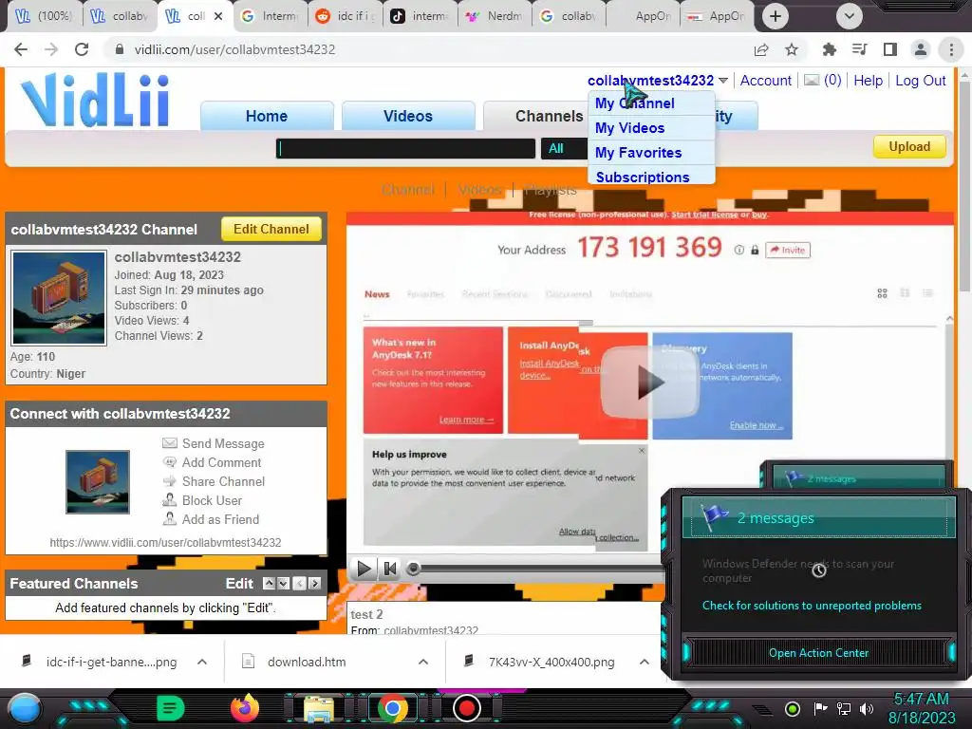Screen dimensions: 972x729
Task: Expand collabvmtest34232 username dropdown arrow
Action: click(x=722, y=81)
